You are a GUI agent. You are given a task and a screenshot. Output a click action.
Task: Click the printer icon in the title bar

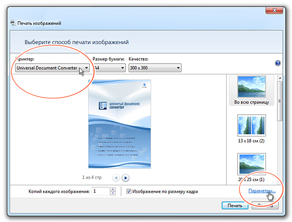click(13, 23)
